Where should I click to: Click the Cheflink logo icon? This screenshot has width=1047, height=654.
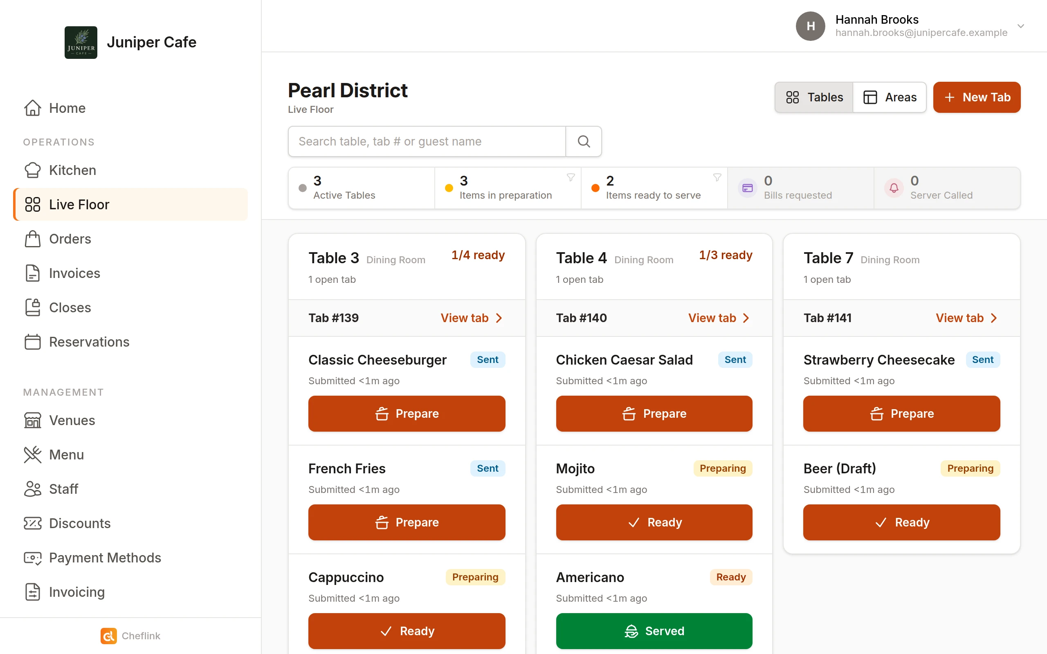tap(109, 635)
